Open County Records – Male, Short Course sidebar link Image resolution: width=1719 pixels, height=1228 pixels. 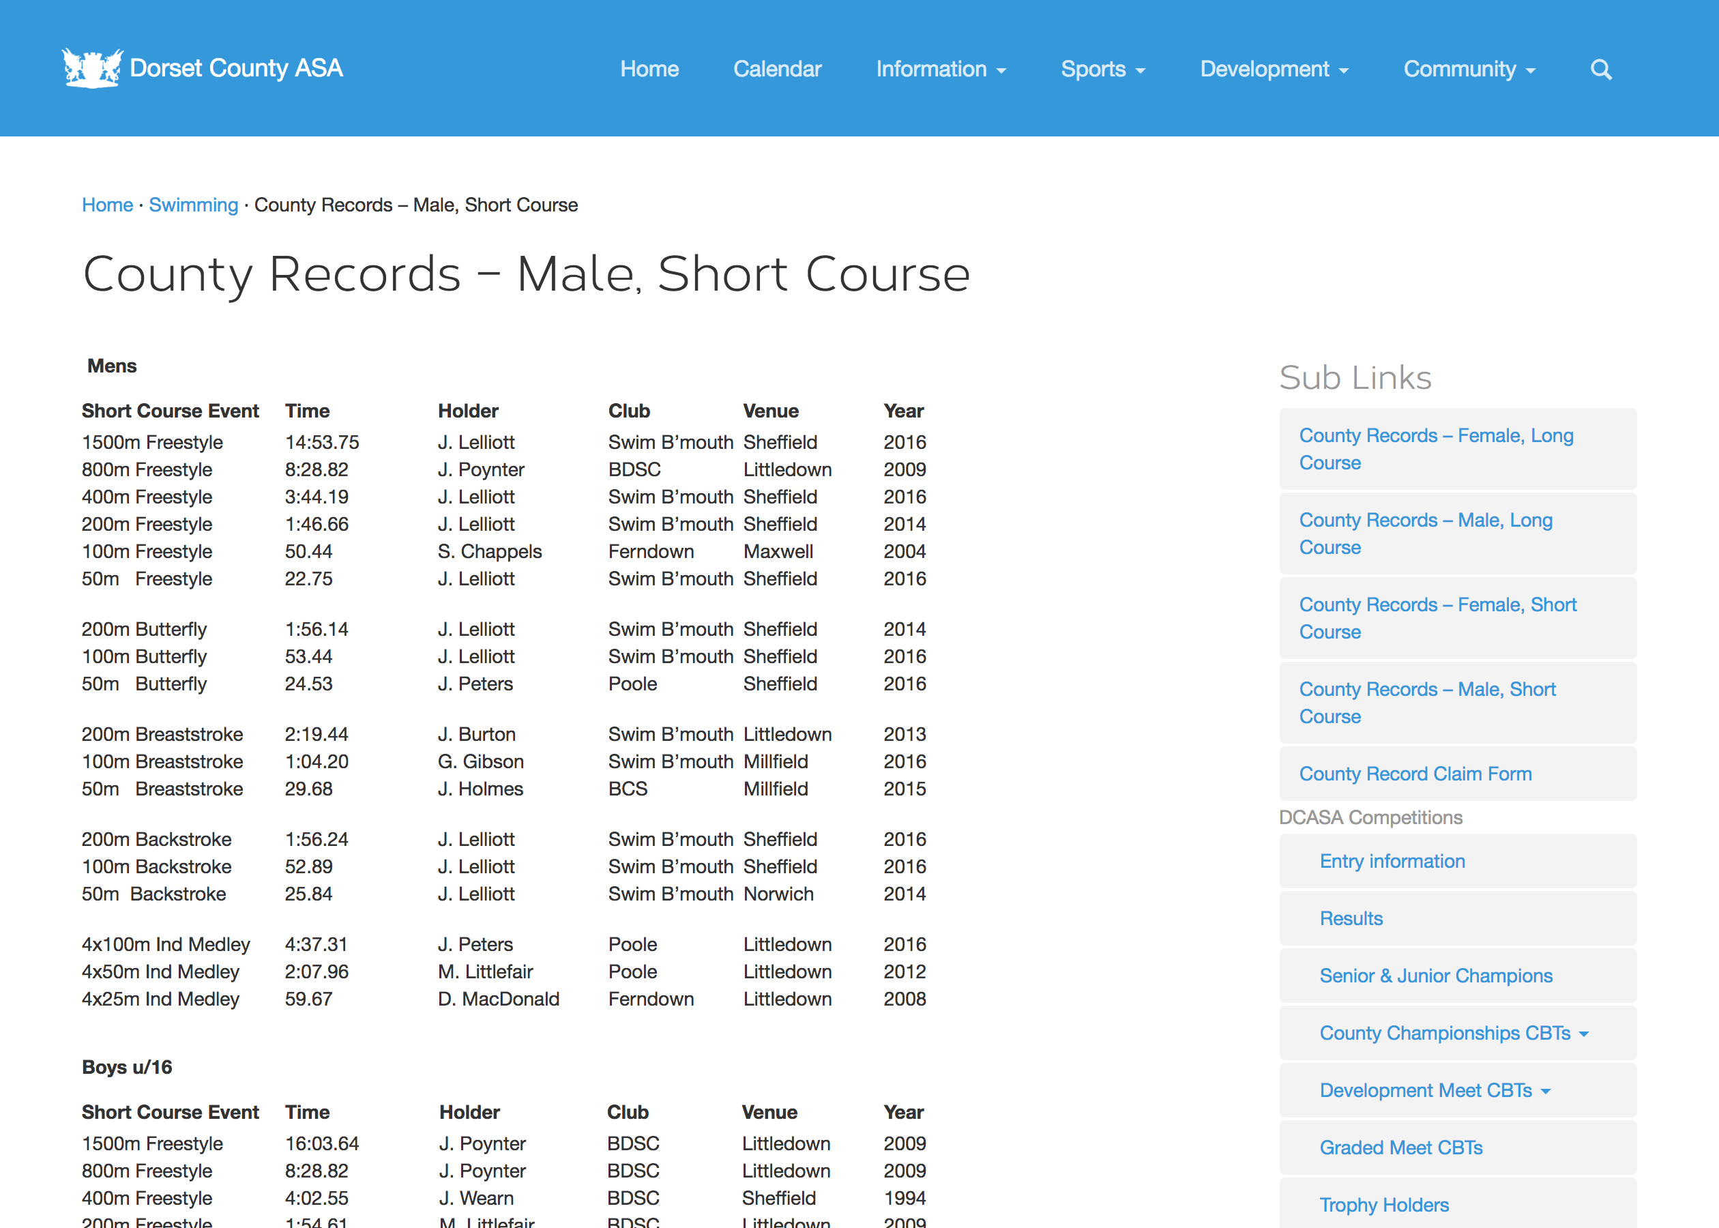click(x=1458, y=703)
